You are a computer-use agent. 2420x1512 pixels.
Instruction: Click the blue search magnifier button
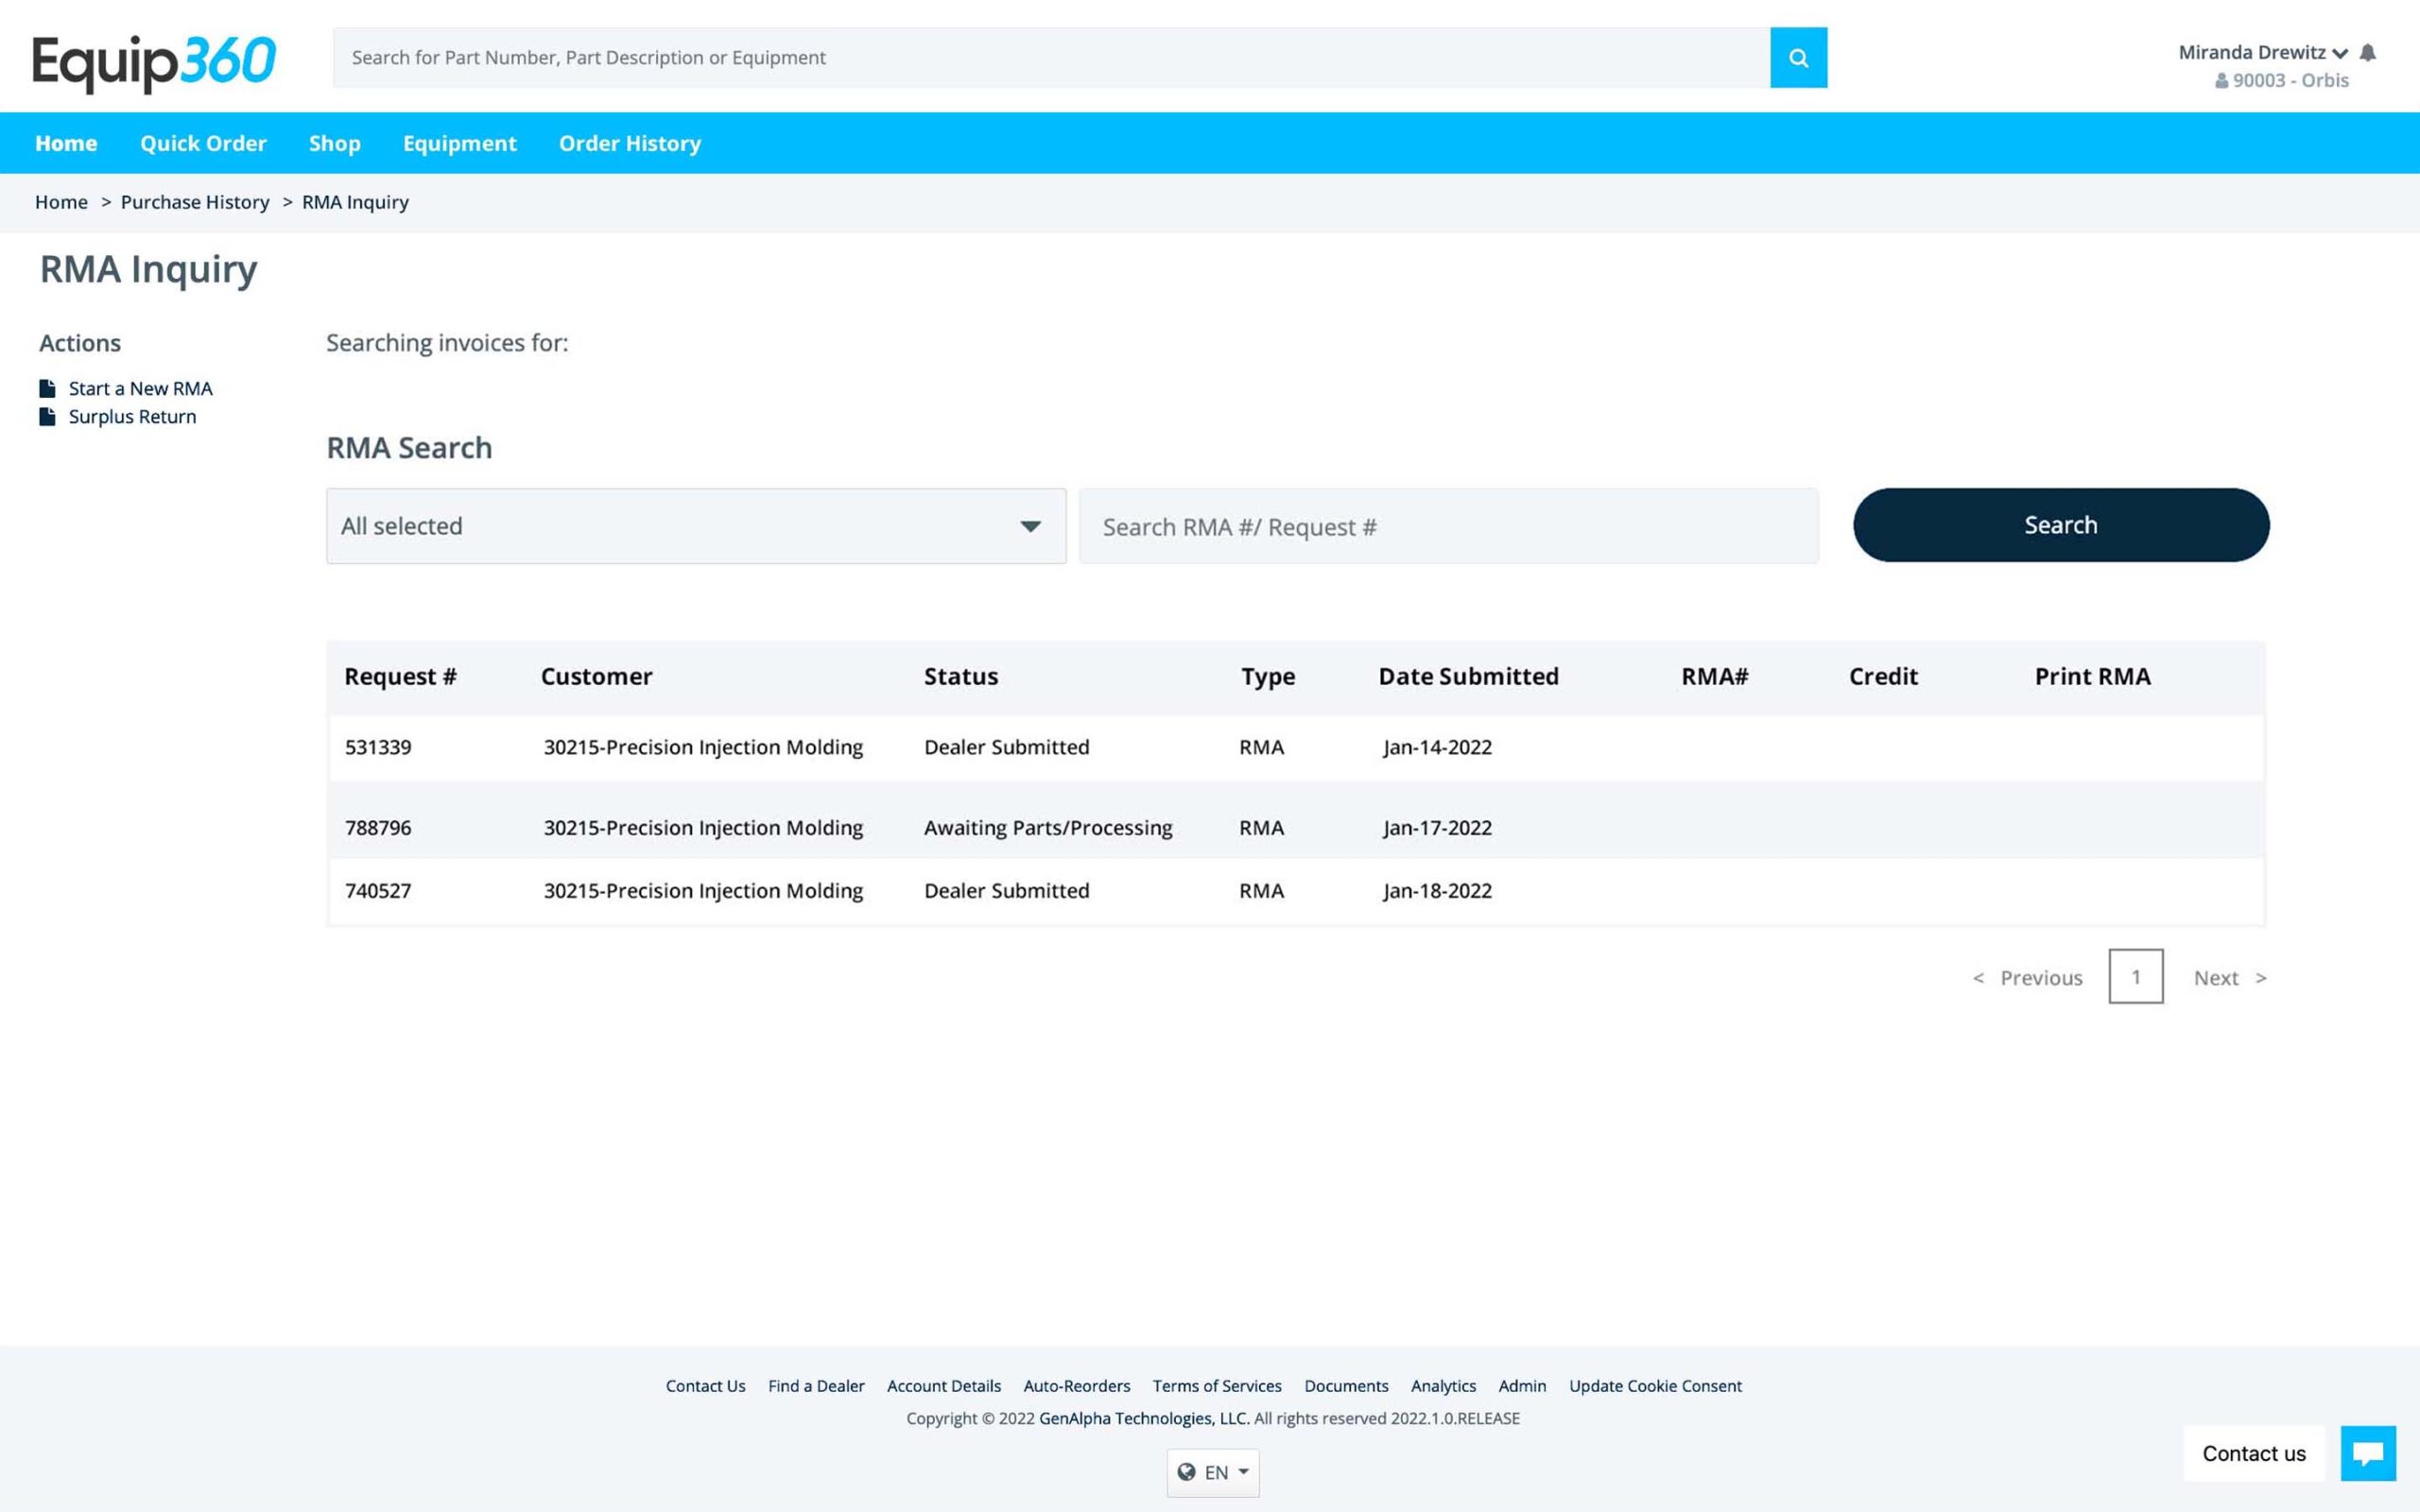[x=1798, y=58]
